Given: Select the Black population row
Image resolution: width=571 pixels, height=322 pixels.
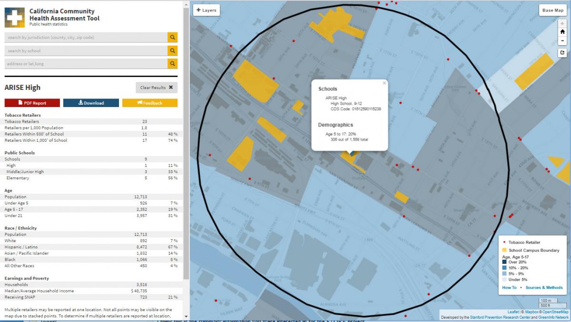Looking at the screenshot, I should coord(91,260).
